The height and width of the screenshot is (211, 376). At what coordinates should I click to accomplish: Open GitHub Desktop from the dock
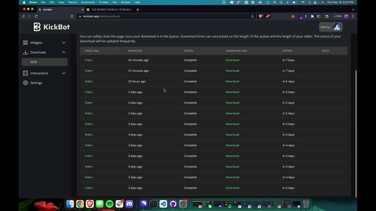173,204
